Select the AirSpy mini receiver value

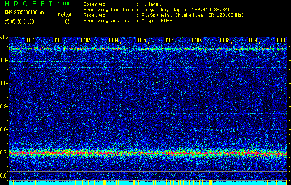coord(193,15)
